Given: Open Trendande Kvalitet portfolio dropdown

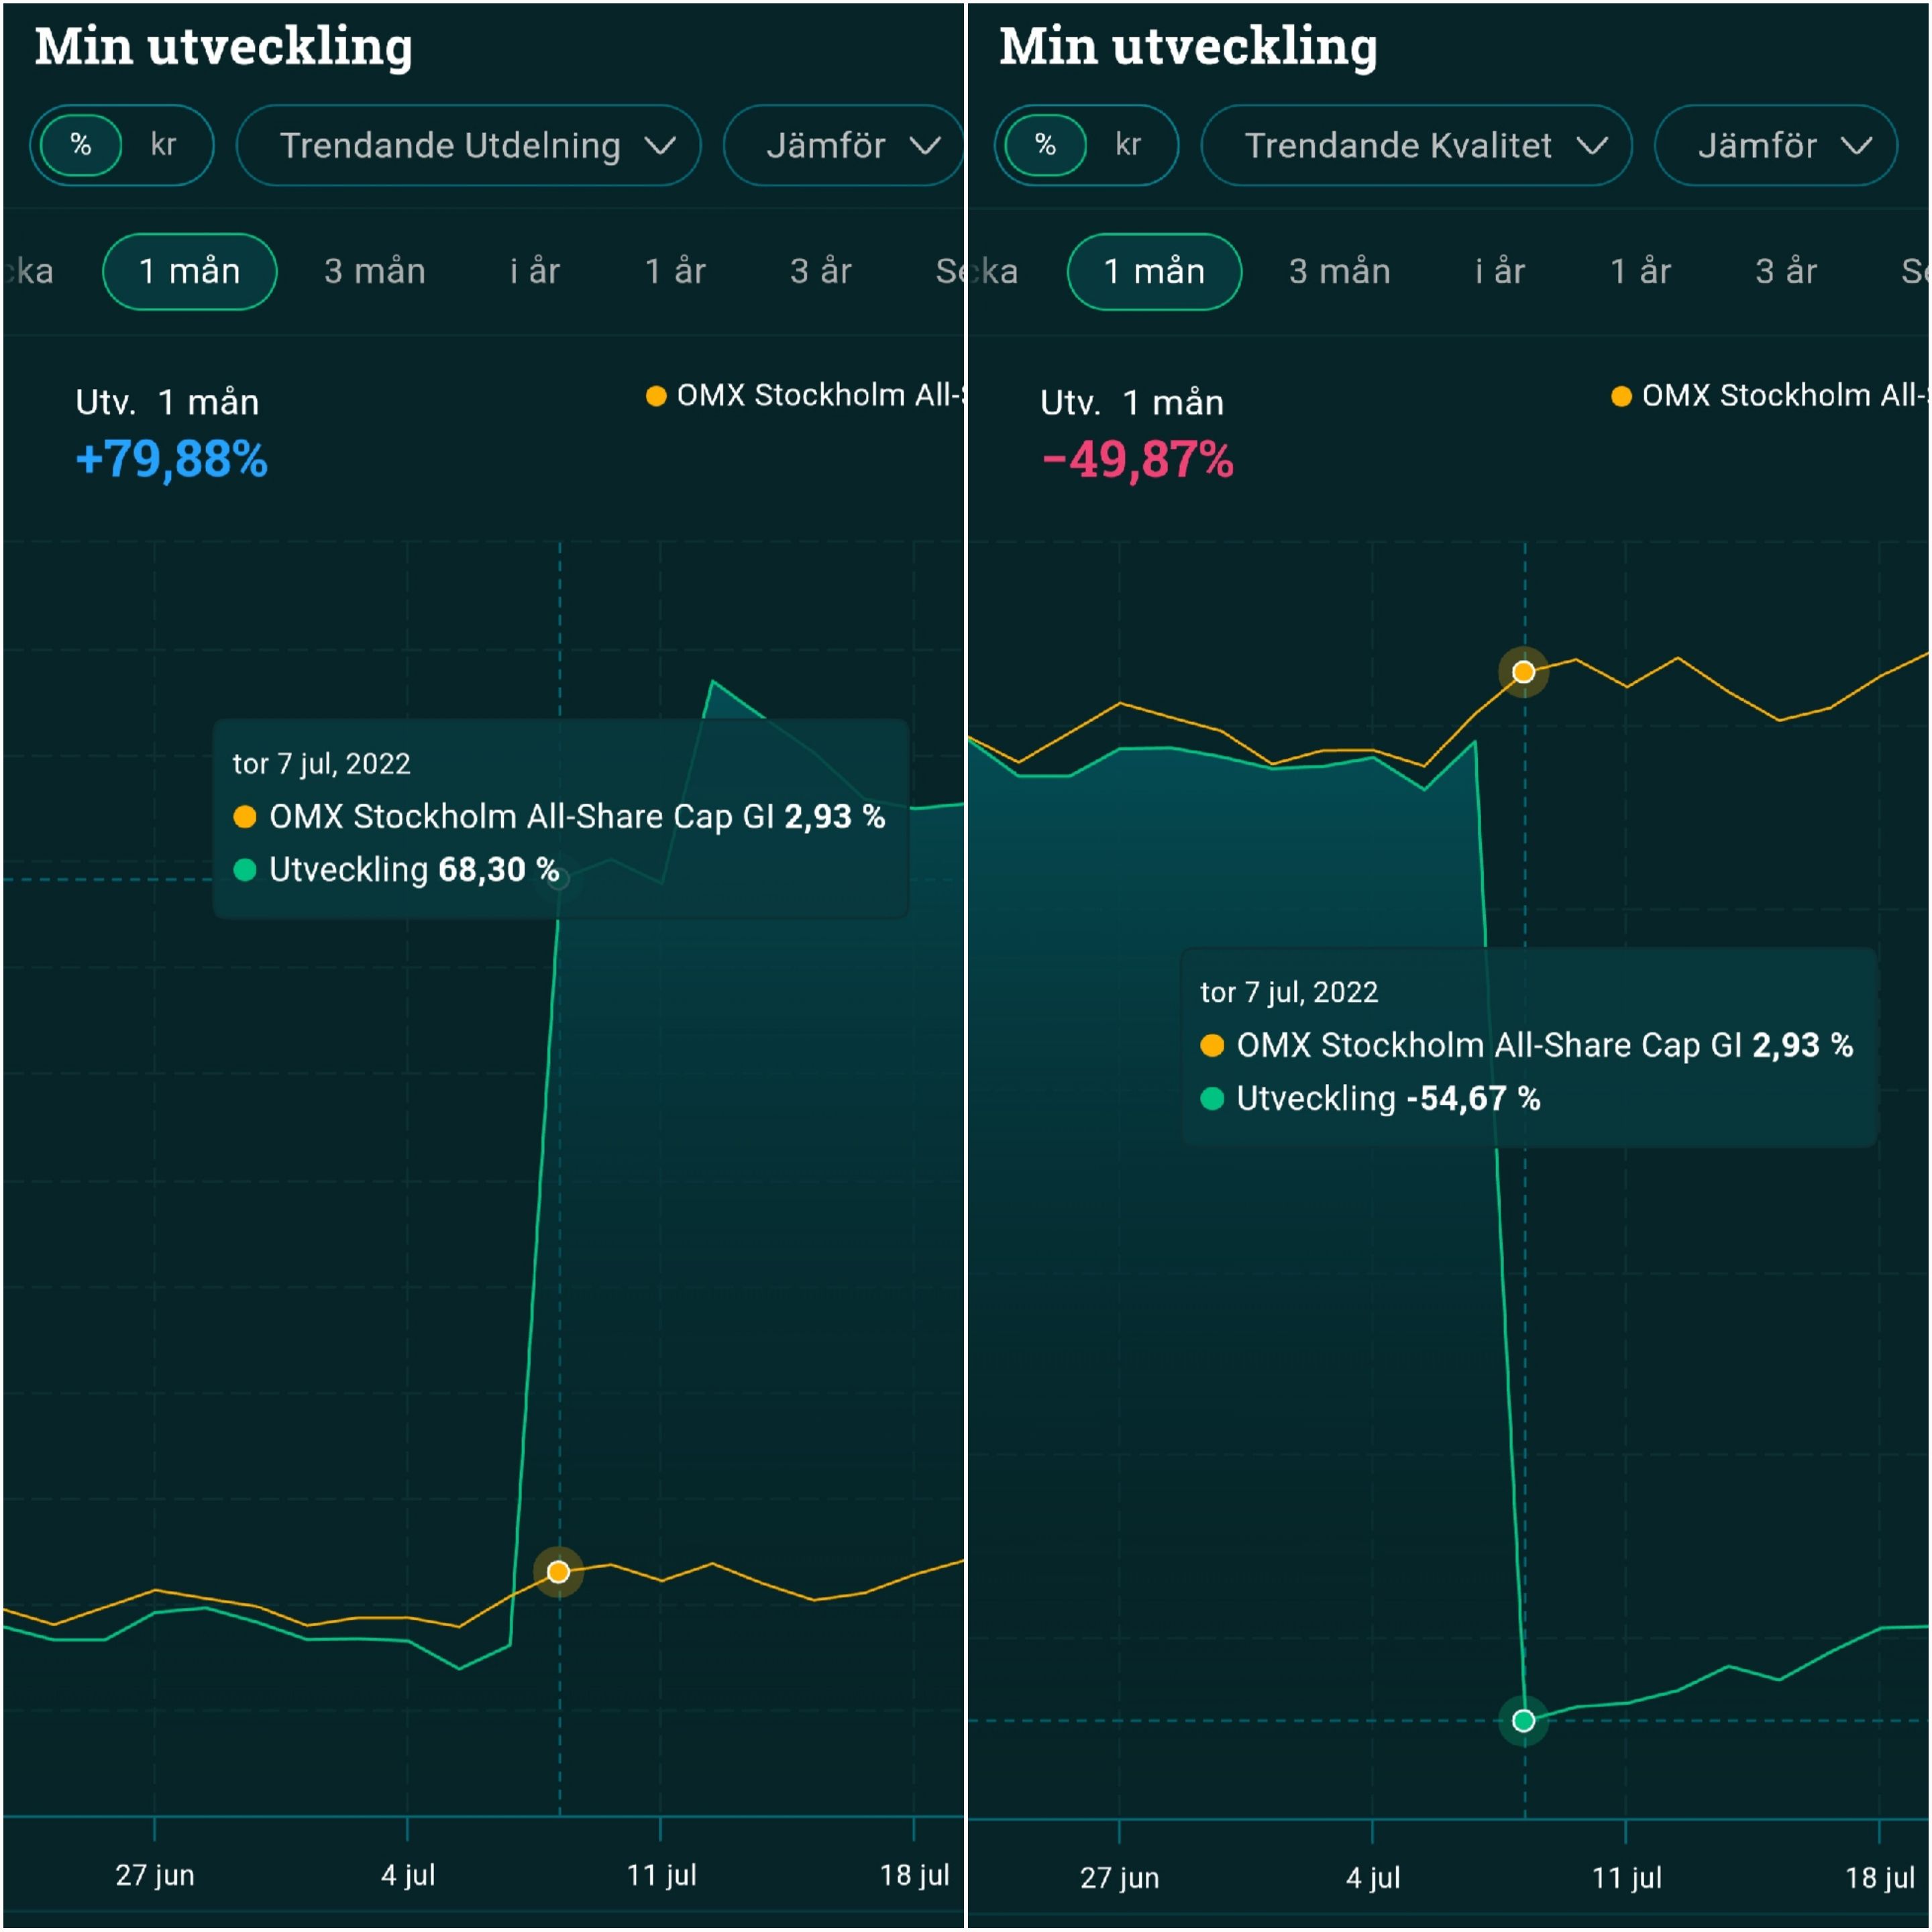Looking at the screenshot, I should [x=1415, y=146].
